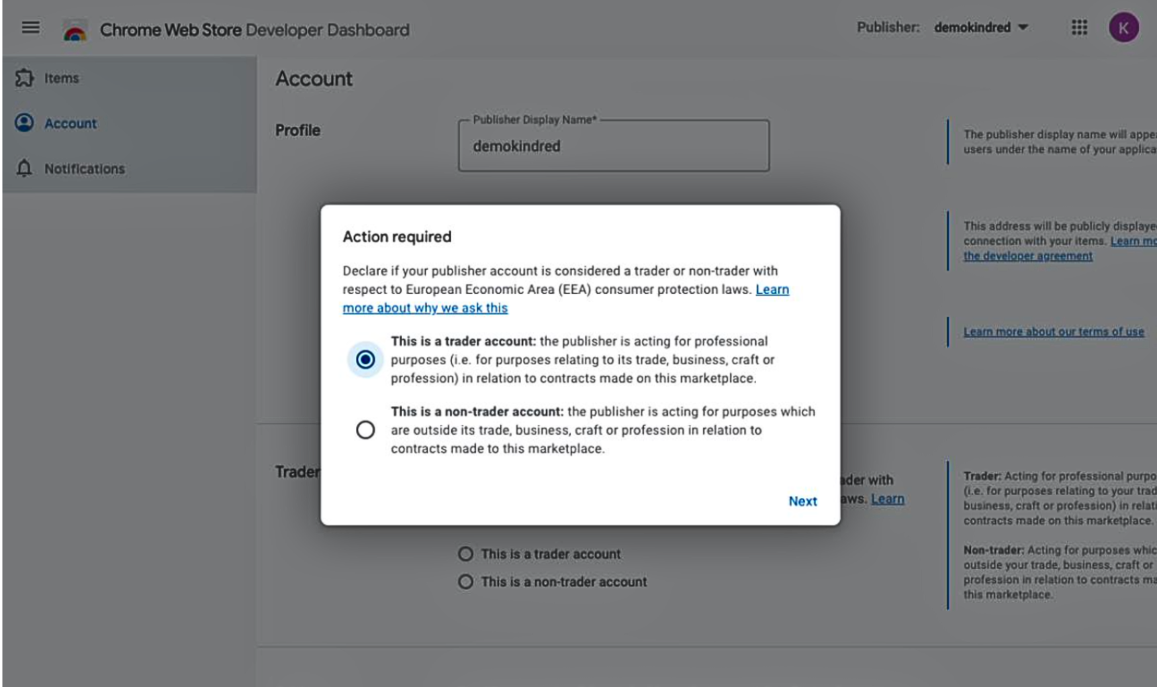Click 'This is a non-trader account:' bold text
Image resolution: width=1157 pixels, height=687 pixels.
pyautogui.click(x=477, y=411)
